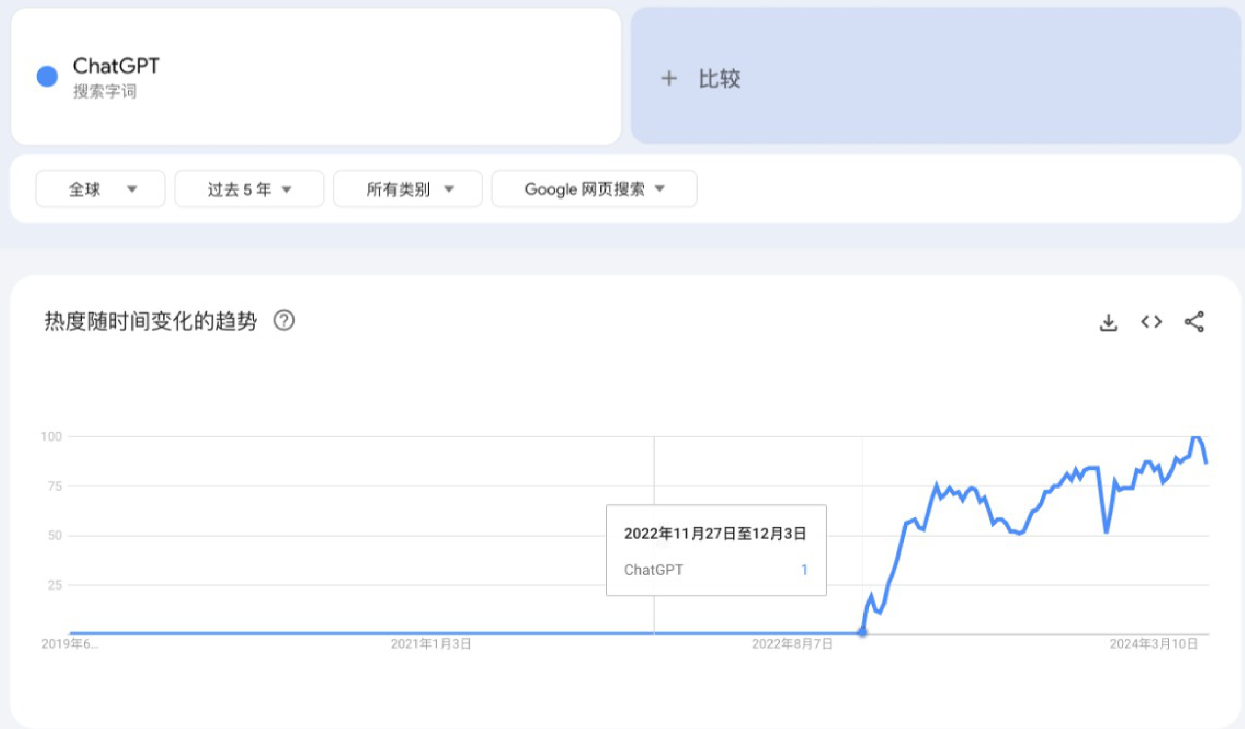The width and height of the screenshot is (1245, 729).
Task: Click the share icon
Action: 1194,322
